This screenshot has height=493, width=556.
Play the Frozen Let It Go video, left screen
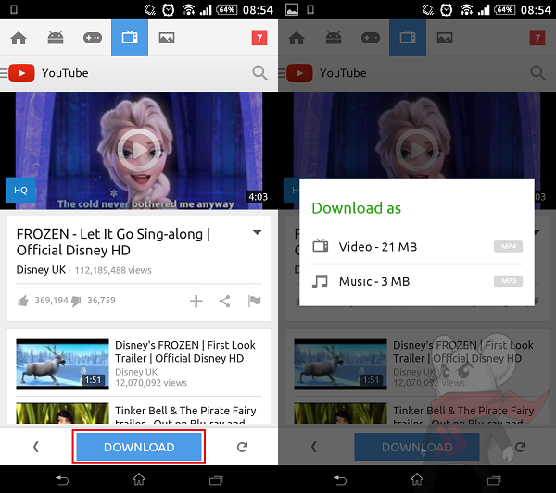point(139,151)
